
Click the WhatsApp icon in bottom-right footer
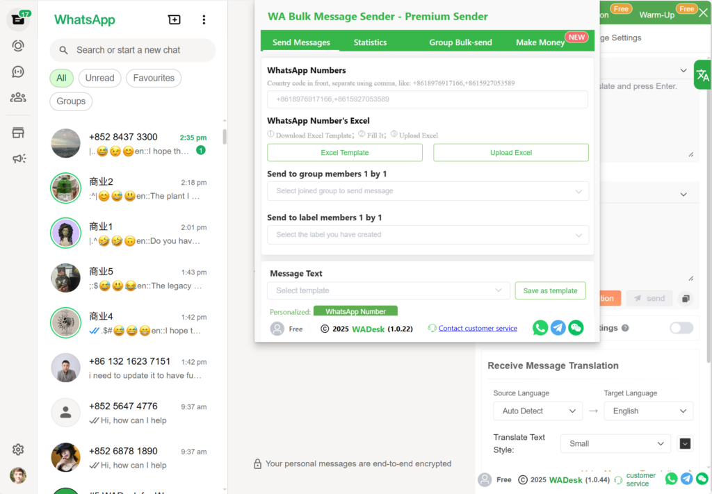[x=671, y=479]
